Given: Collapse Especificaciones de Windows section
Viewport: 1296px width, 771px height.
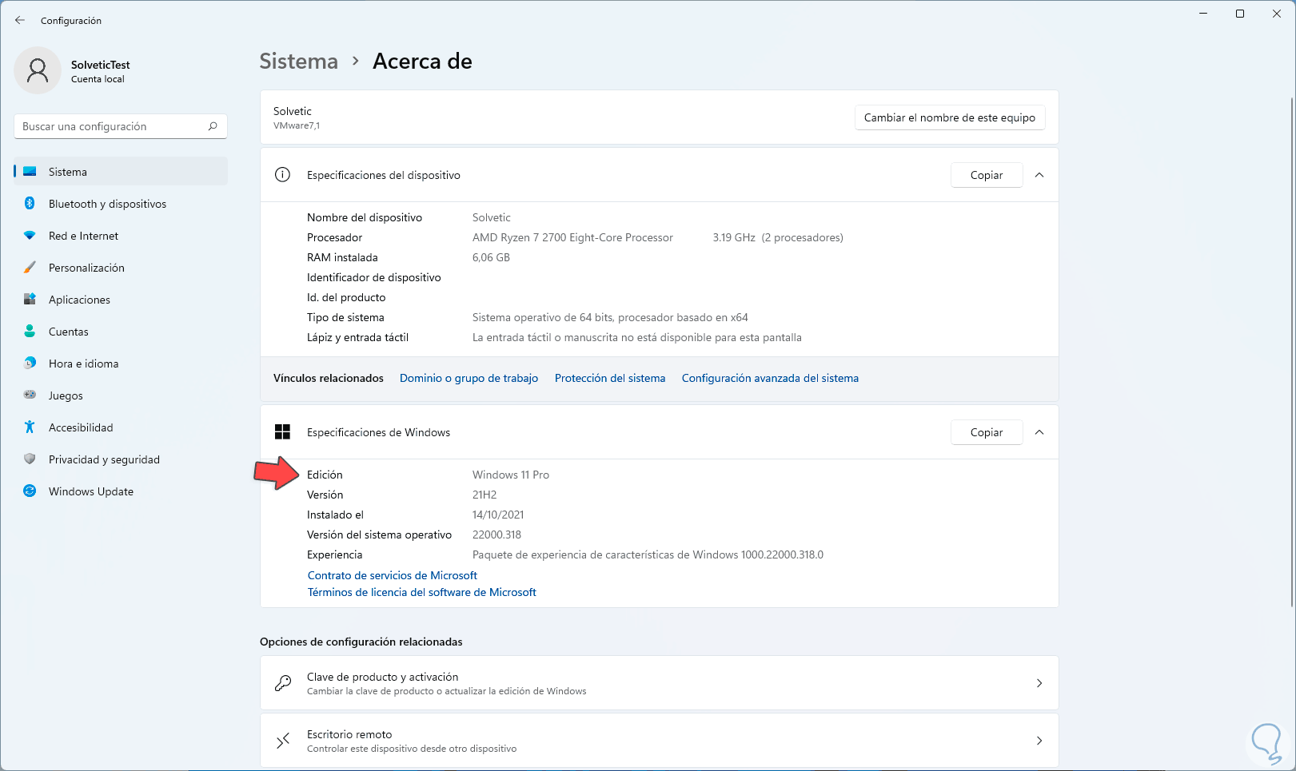Looking at the screenshot, I should [x=1039, y=432].
